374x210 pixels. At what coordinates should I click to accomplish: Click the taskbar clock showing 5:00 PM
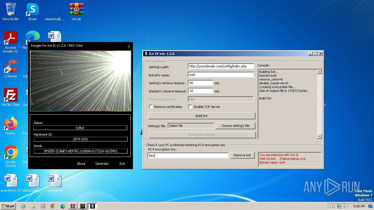(x=359, y=206)
